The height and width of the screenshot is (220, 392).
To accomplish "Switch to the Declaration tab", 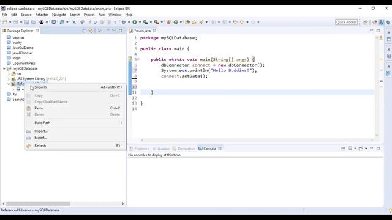I will 184,148.
